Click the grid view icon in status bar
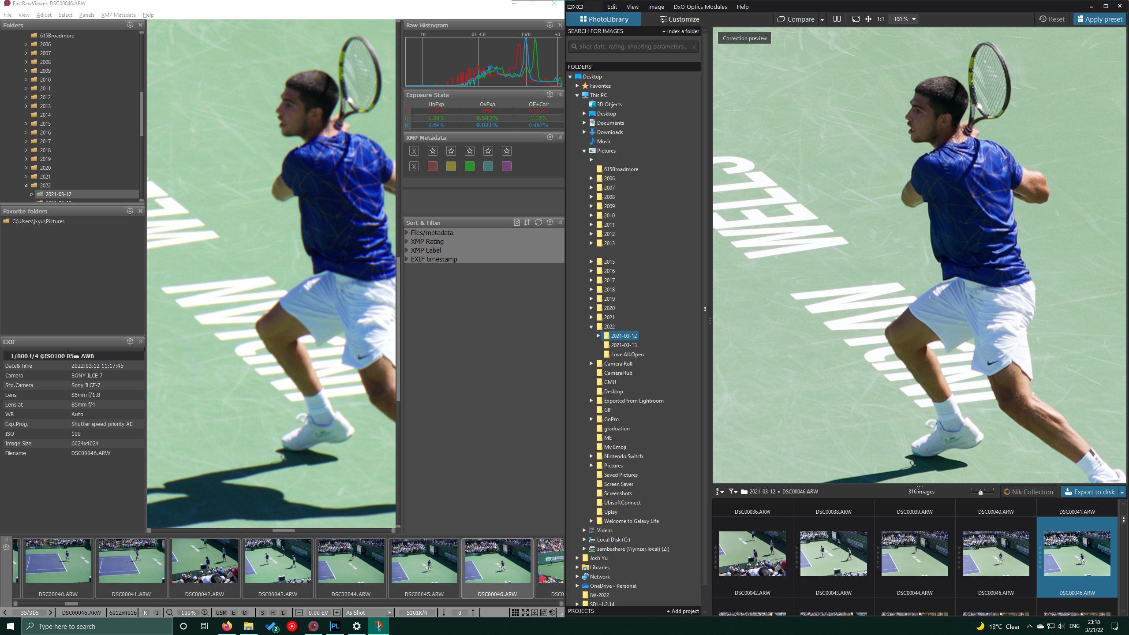 (x=515, y=613)
